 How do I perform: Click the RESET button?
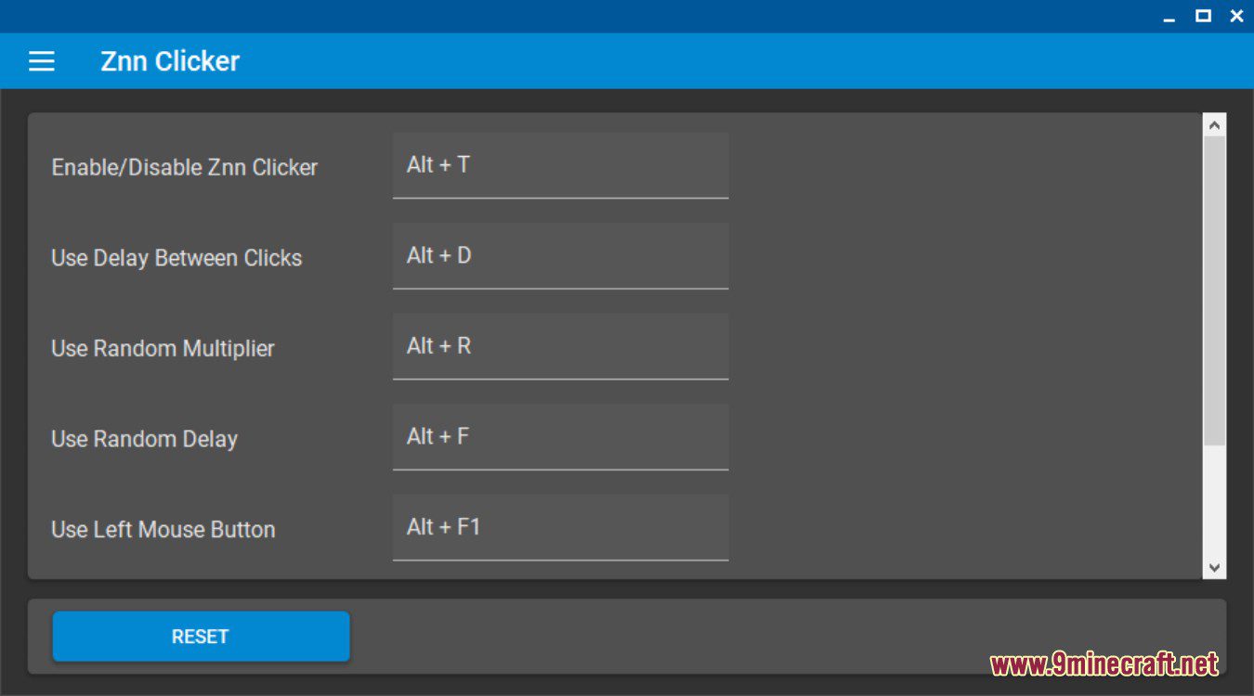[201, 637]
